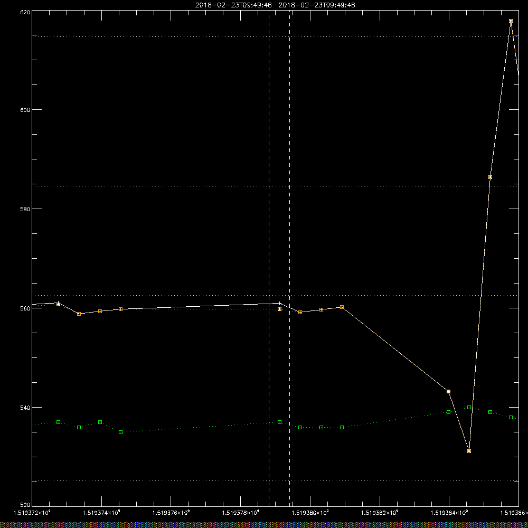Select the orange minimum data point near 531

coord(469,451)
